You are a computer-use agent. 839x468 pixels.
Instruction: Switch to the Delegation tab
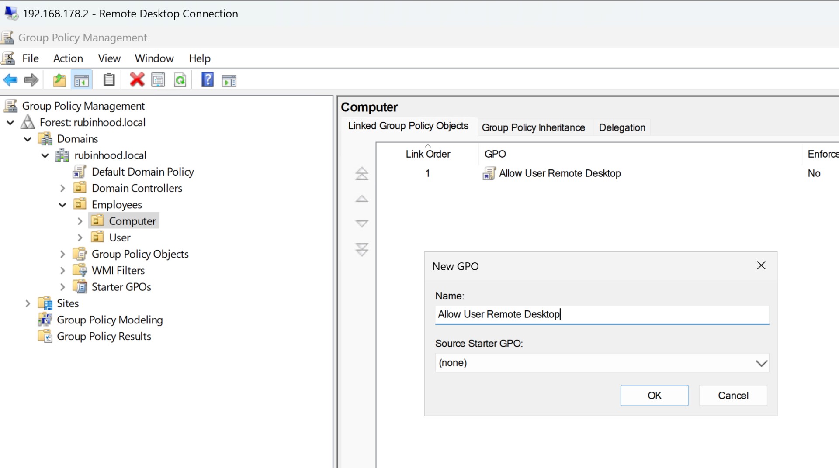622,127
